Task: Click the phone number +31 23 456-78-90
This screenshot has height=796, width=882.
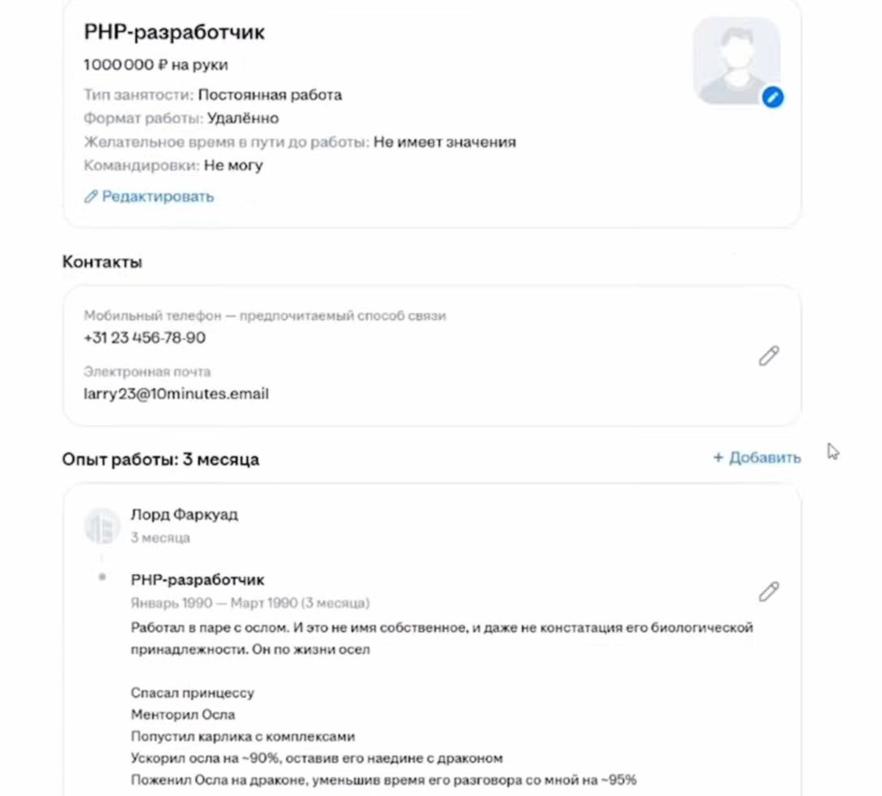Action: click(x=144, y=338)
